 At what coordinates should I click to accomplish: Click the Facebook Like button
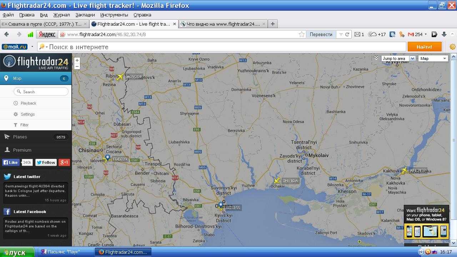(10, 162)
